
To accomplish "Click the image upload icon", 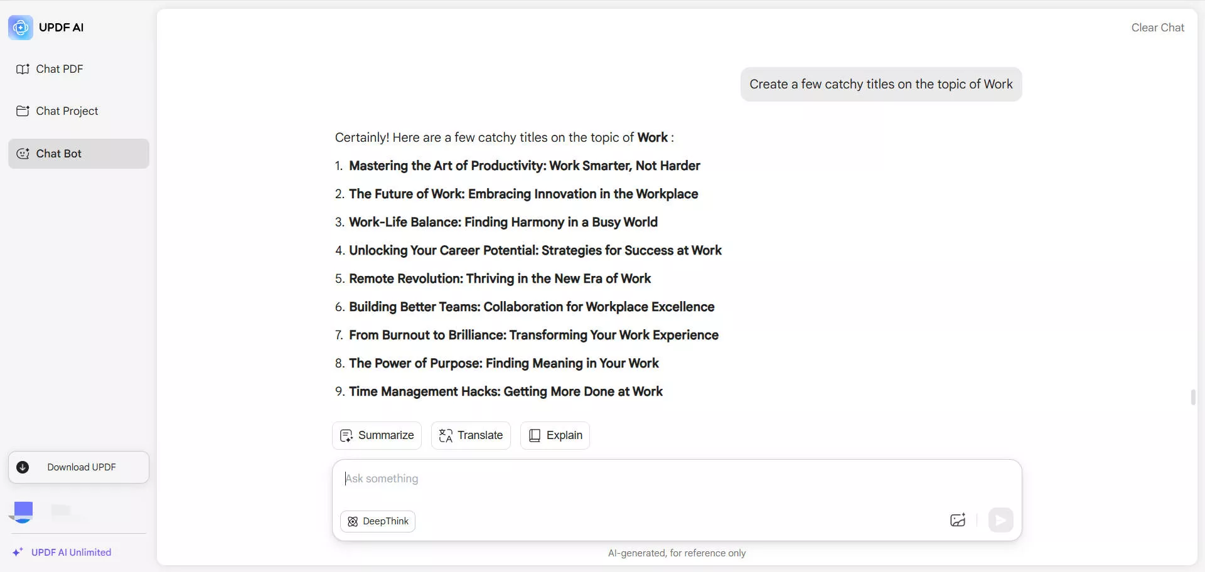I will pyautogui.click(x=958, y=520).
